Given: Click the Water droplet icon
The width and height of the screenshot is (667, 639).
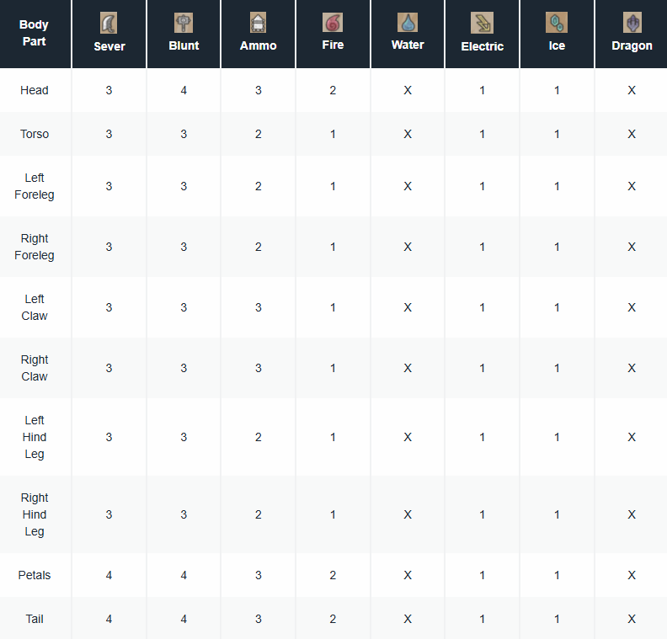Looking at the screenshot, I should click(408, 23).
